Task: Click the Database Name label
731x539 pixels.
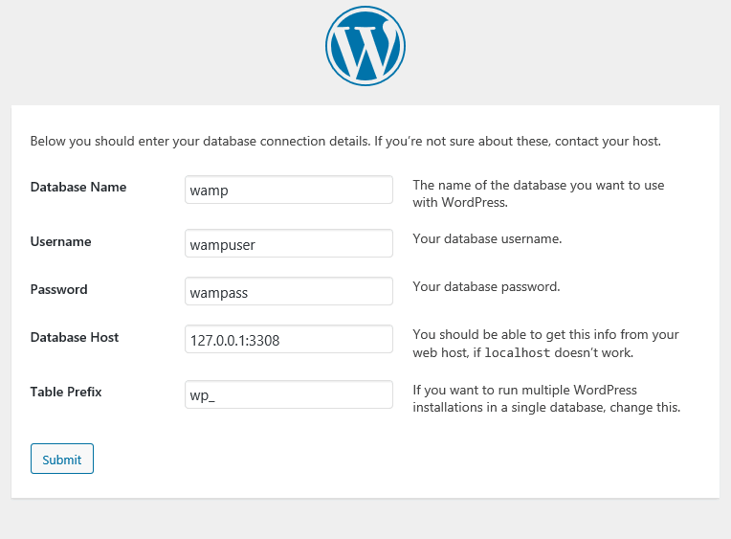Action: pos(78,187)
